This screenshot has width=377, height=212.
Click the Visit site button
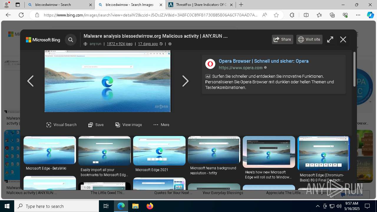[x=309, y=39]
